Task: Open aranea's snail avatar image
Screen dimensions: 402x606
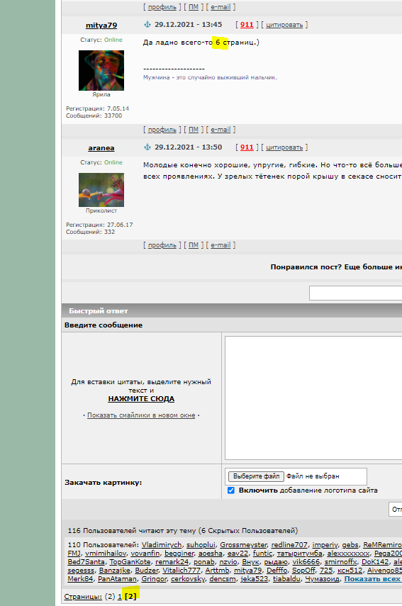Action: tap(101, 190)
